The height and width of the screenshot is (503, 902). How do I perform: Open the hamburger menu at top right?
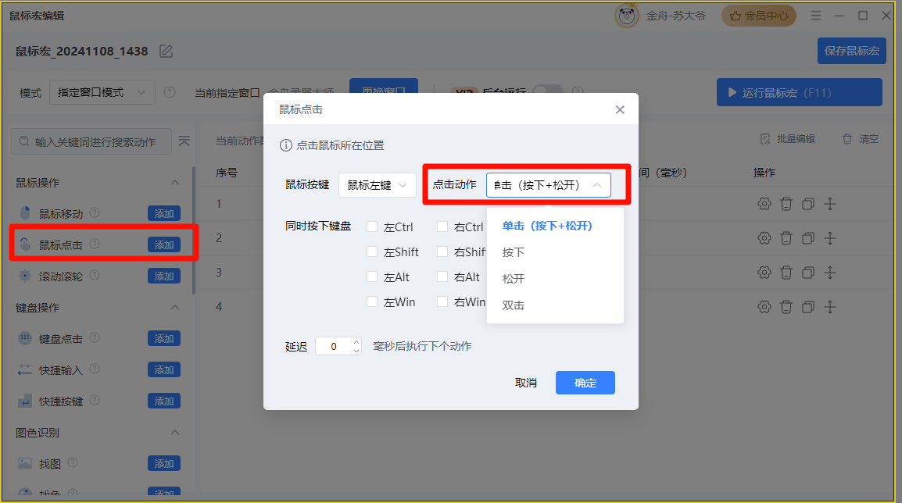click(x=815, y=15)
